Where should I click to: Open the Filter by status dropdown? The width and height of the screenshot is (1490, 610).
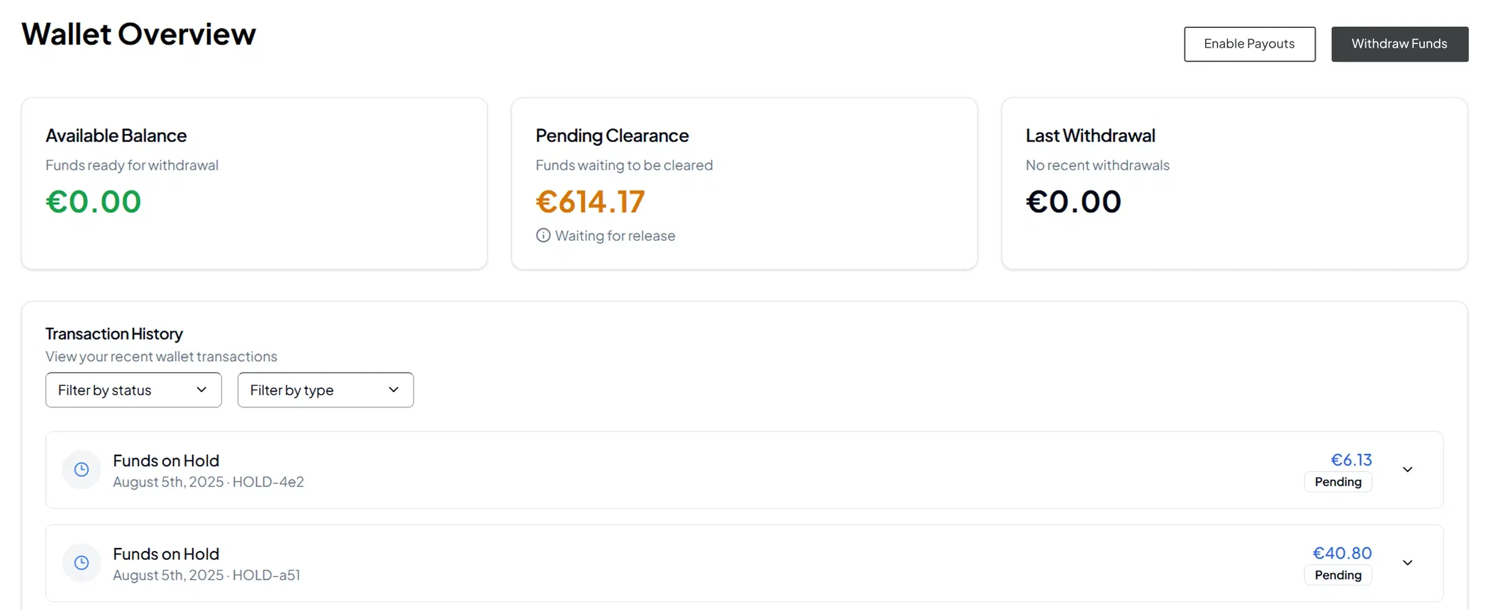pyautogui.click(x=133, y=390)
